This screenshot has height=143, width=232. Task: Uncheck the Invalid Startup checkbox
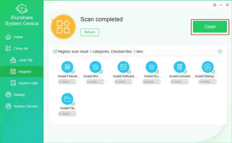point(213,72)
